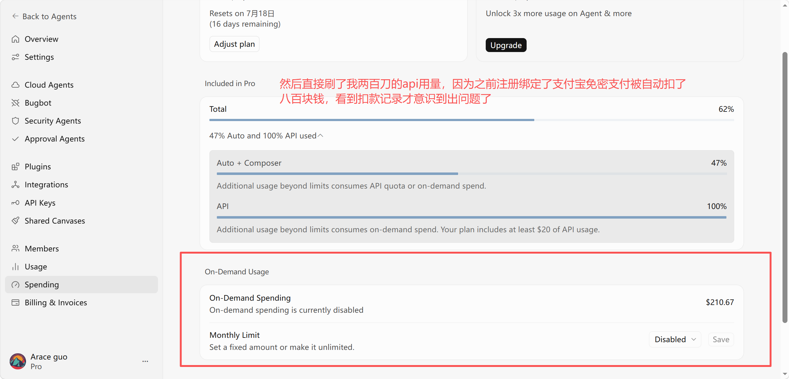Click the On-Demand Usage heading

pos(237,272)
